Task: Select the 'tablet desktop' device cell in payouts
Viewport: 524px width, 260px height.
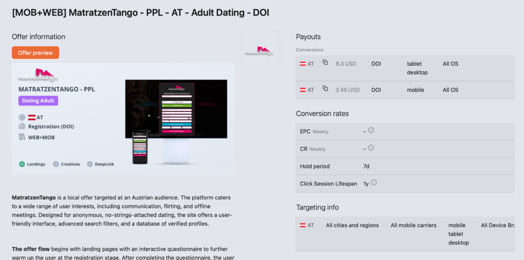Action: [417, 68]
